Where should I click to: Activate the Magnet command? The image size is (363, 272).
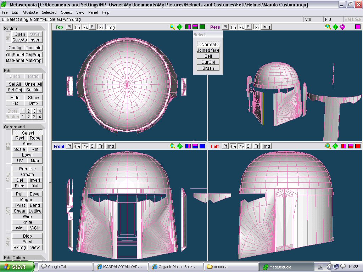(x=27, y=199)
